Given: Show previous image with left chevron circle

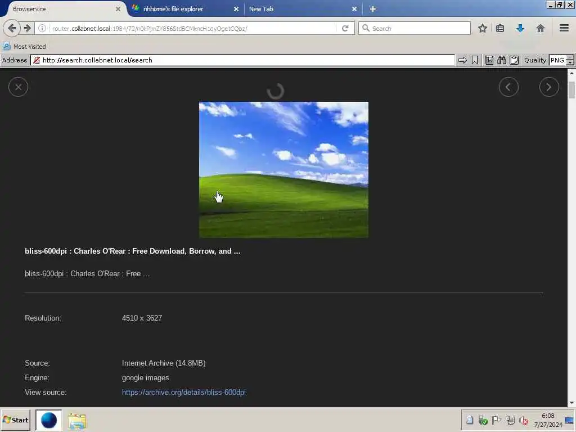Looking at the screenshot, I should [x=508, y=87].
